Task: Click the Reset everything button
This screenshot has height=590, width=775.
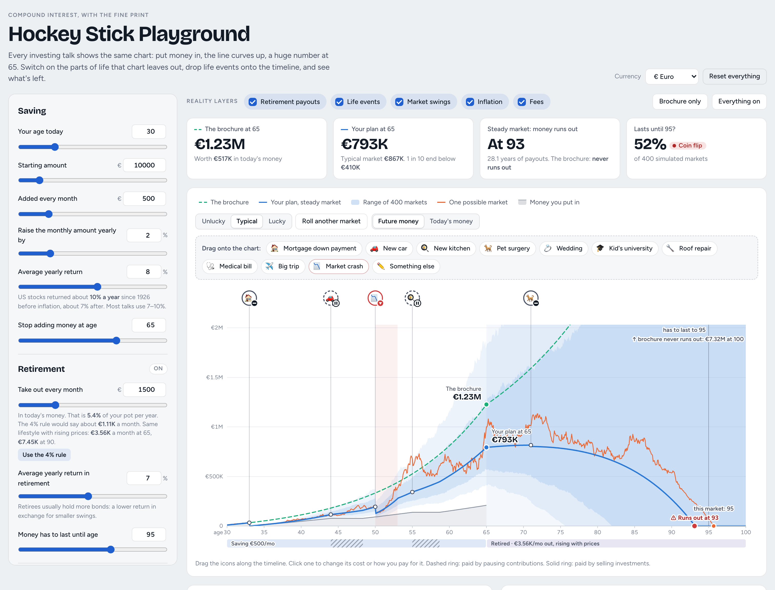Action: tap(734, 77)
